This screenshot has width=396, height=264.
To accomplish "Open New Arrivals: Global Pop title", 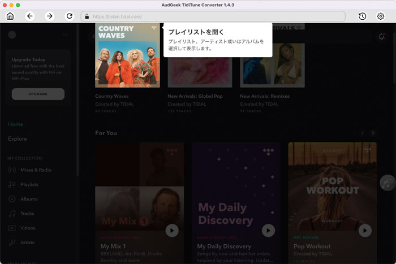I will pyautogui.click(x=195, y=96).
